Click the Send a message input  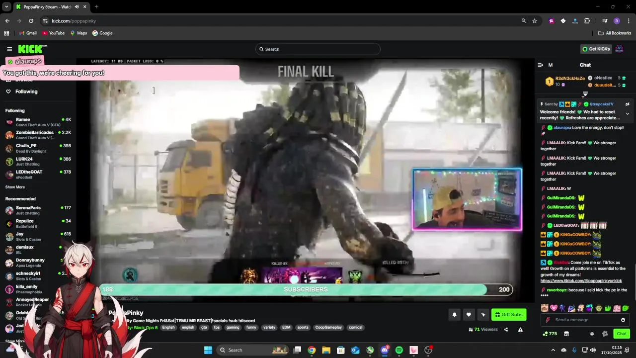tap(584, 320)
